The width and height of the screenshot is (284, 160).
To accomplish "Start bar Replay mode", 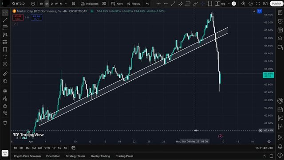I will tap(134, 4).
